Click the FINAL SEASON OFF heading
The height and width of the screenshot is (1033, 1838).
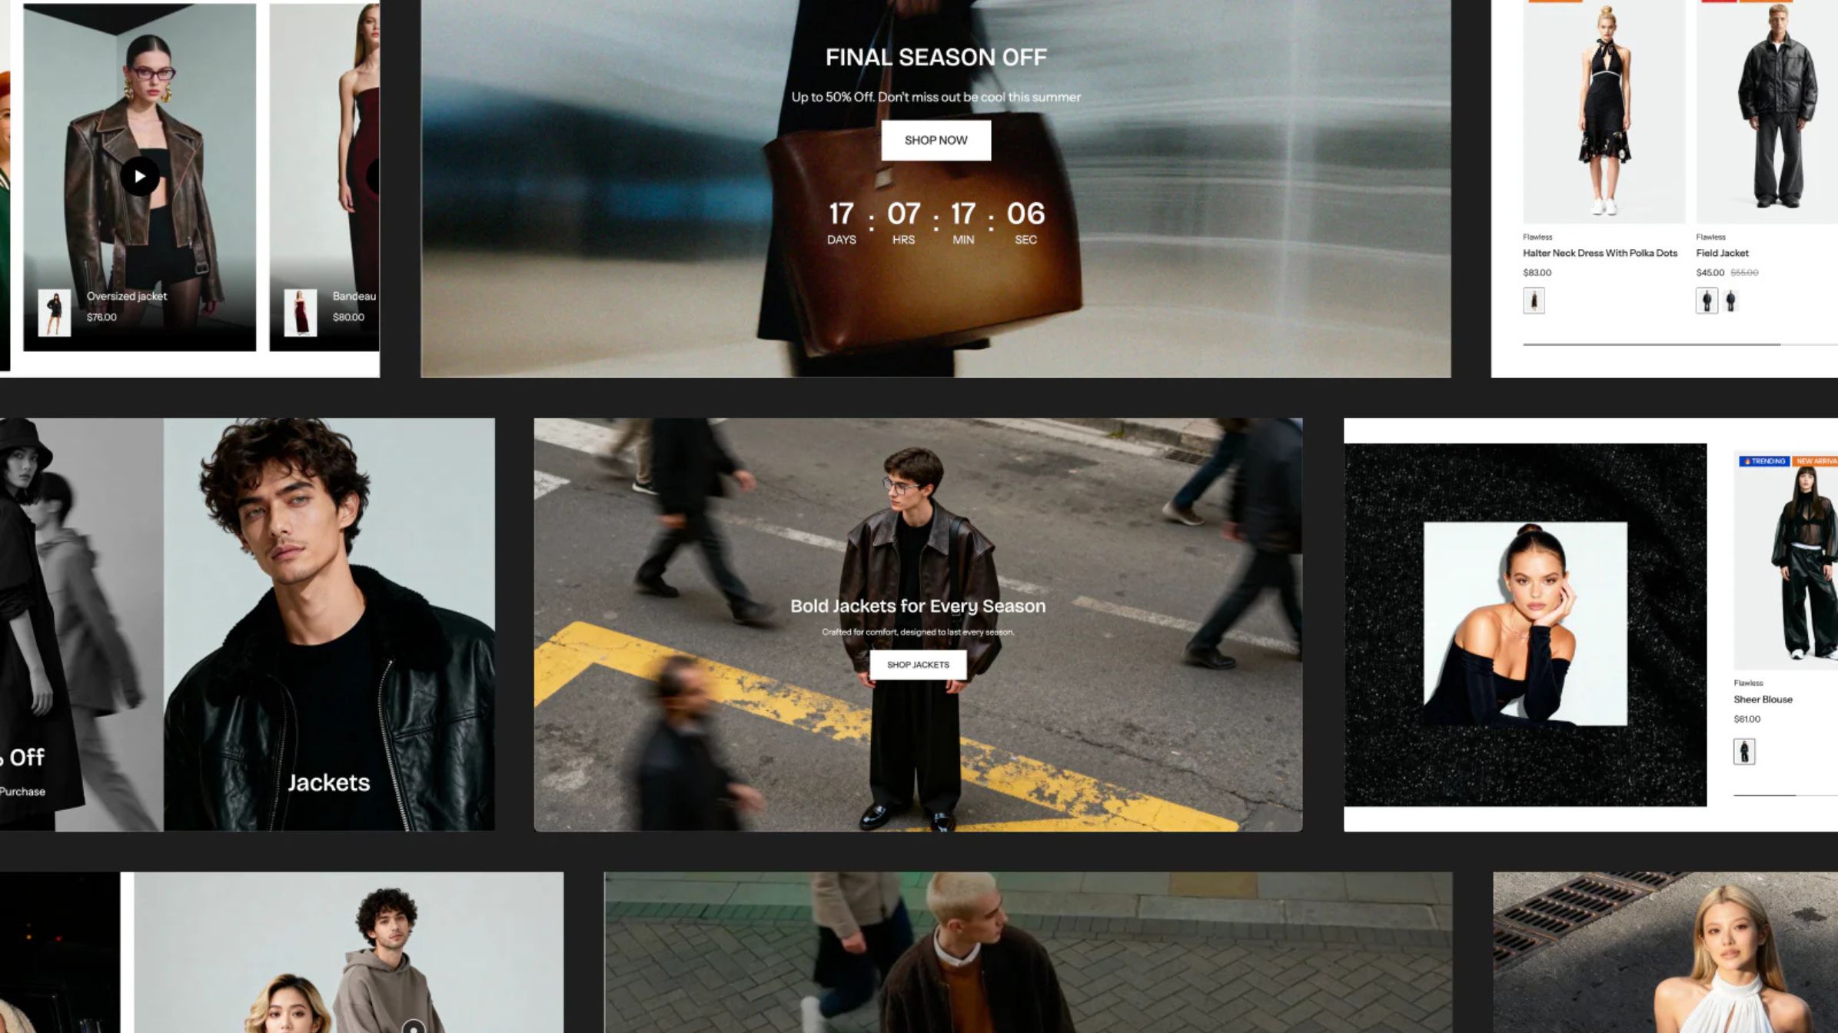(x=936, y=58)
